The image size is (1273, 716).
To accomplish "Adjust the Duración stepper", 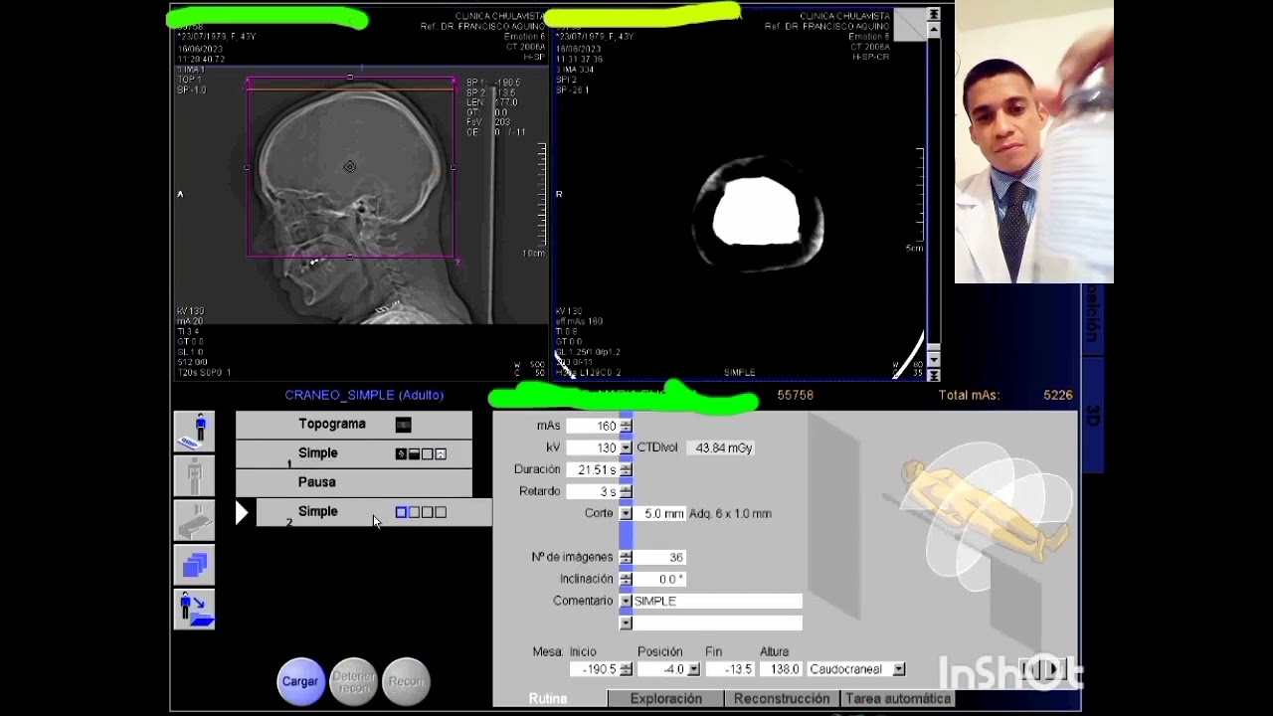I will (626, 469).
